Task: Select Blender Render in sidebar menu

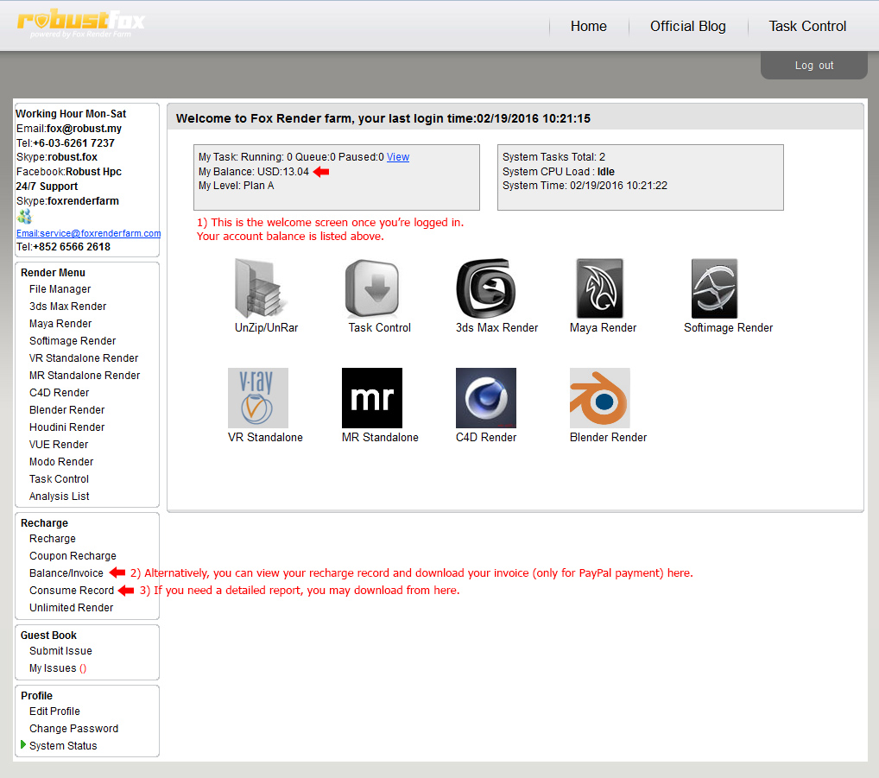Action: pyautogui.click(x=66, y=410)
